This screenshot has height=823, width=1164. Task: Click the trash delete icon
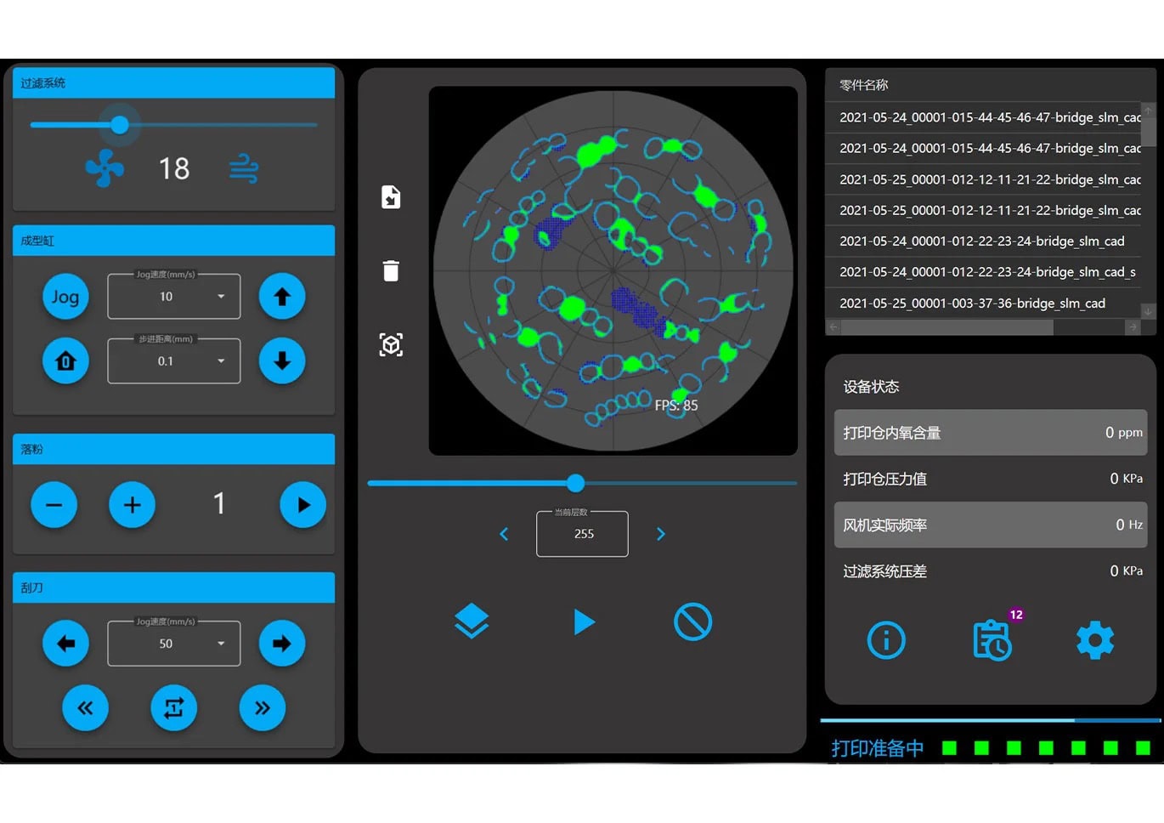click(x=391, y=271)
